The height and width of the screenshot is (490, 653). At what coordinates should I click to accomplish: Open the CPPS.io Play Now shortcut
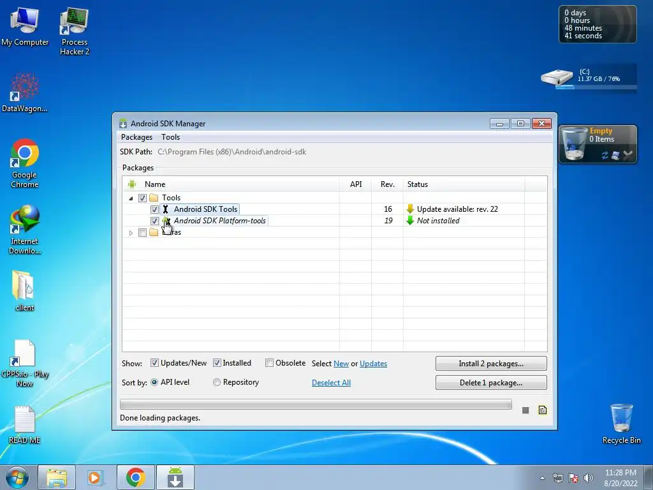25,362
